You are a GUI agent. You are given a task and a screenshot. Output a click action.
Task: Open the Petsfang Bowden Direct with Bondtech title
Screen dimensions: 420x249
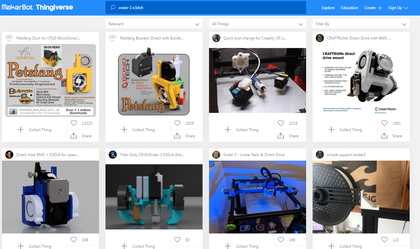[152, 38]
